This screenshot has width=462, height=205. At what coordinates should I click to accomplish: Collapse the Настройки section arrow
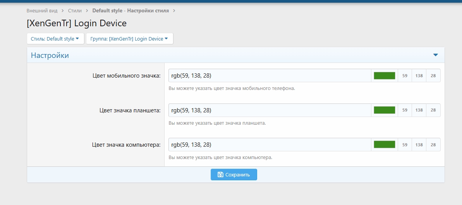[x=435, y=55]
